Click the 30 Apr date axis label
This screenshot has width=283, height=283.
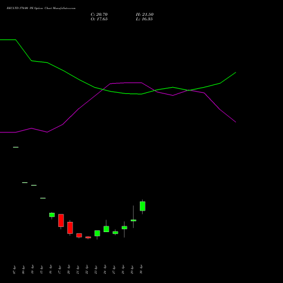point(141,270)
